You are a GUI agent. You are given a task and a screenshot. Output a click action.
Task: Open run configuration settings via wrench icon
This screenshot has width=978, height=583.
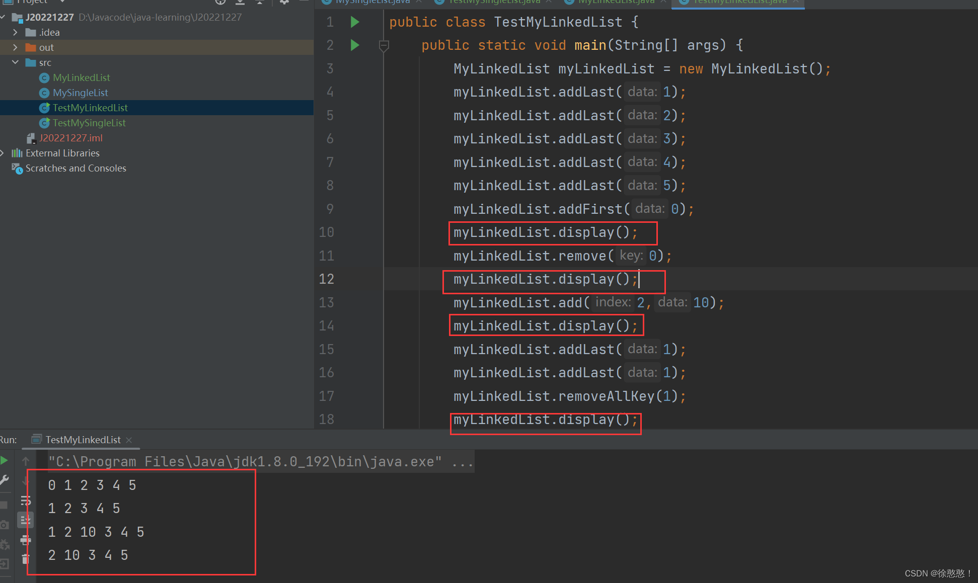click(x=4, y=480)
